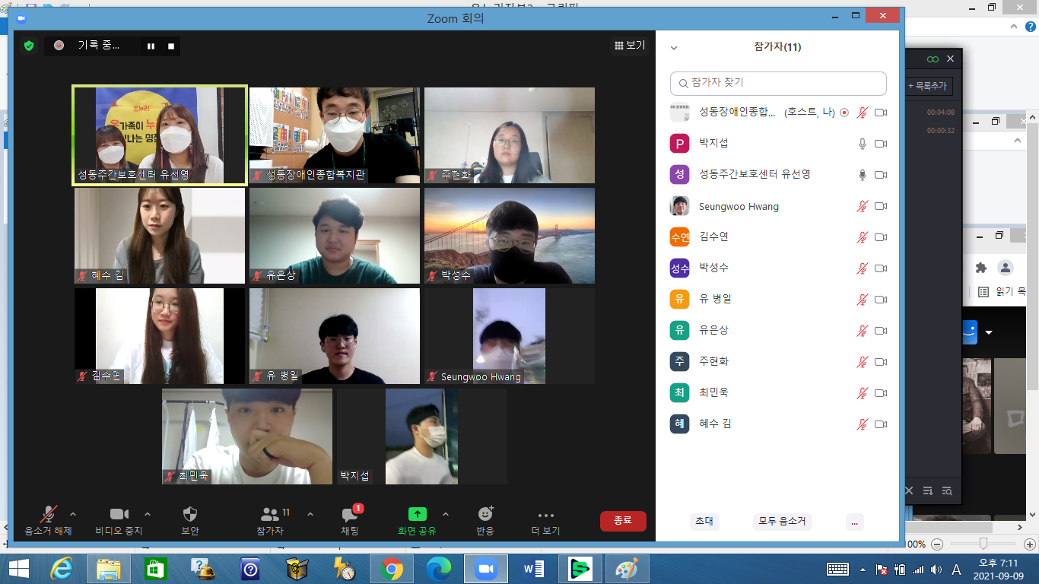
Task: Click the 참가자 찾기 search field
Action: [x=778, y=83]
